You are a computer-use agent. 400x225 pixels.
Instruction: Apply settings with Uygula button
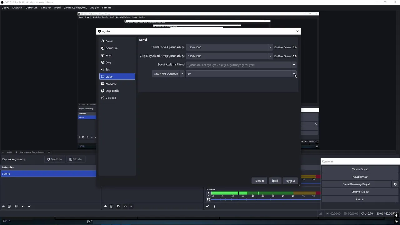coord(290,181)
